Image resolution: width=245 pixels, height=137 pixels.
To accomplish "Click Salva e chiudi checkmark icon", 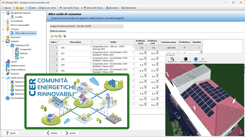I will (203, 59).
